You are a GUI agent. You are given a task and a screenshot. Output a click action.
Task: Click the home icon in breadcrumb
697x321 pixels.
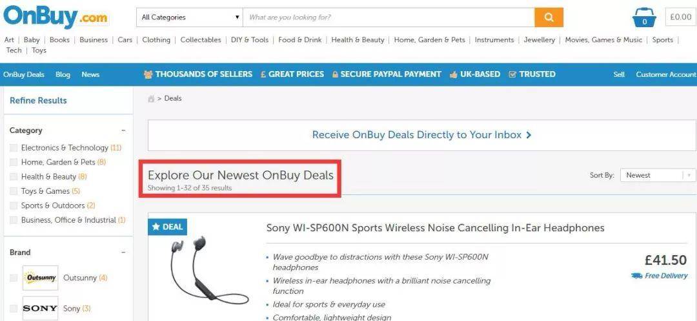151,99
